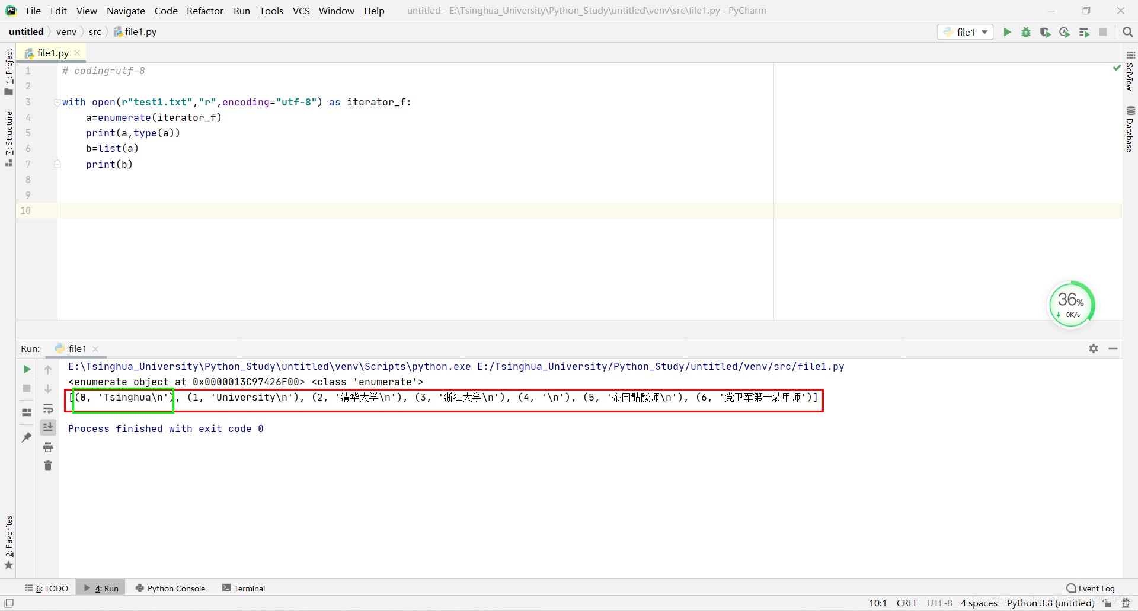1138x611 pixels.
Task: Restore layout icon in the Run panel
Action: point(27,412)
